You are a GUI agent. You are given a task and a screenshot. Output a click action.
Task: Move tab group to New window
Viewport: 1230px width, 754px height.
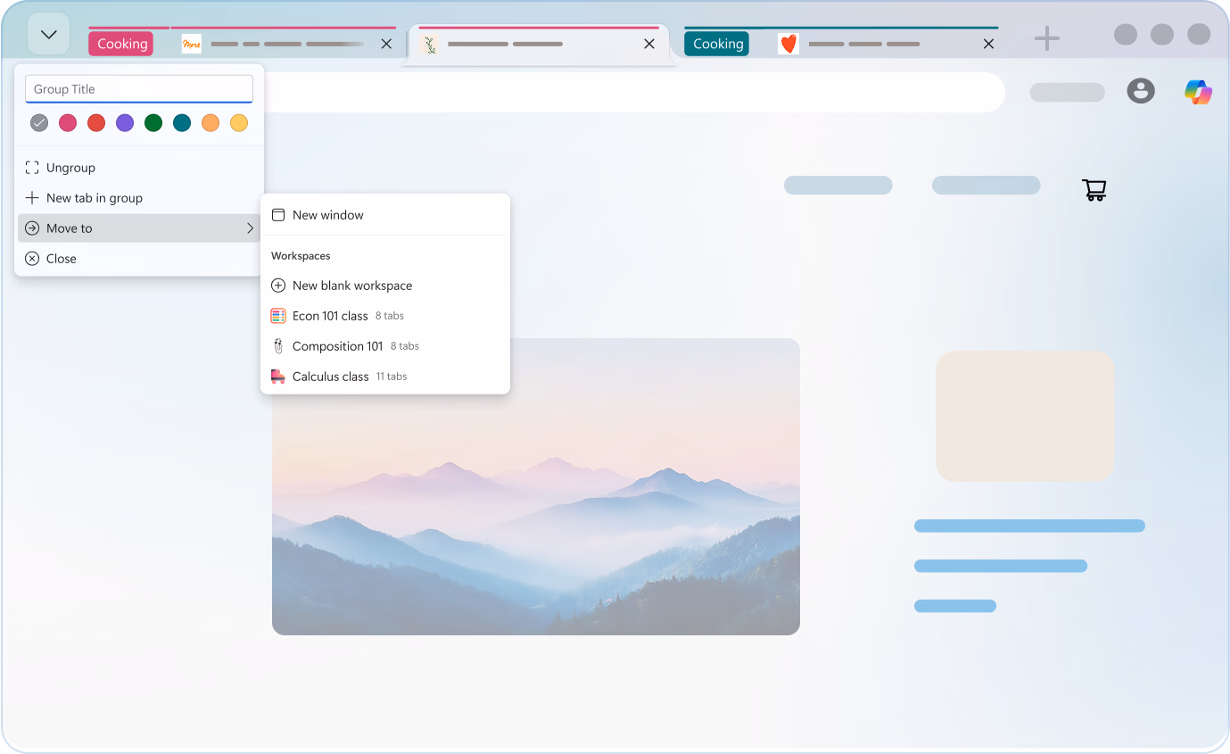[327, 215]
